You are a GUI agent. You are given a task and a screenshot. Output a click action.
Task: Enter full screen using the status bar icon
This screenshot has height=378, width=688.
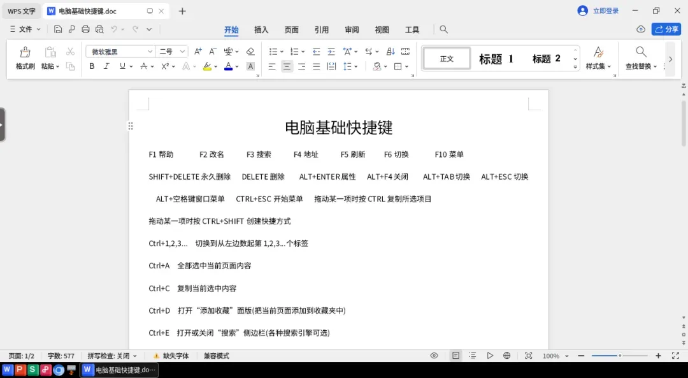point(676,356)
